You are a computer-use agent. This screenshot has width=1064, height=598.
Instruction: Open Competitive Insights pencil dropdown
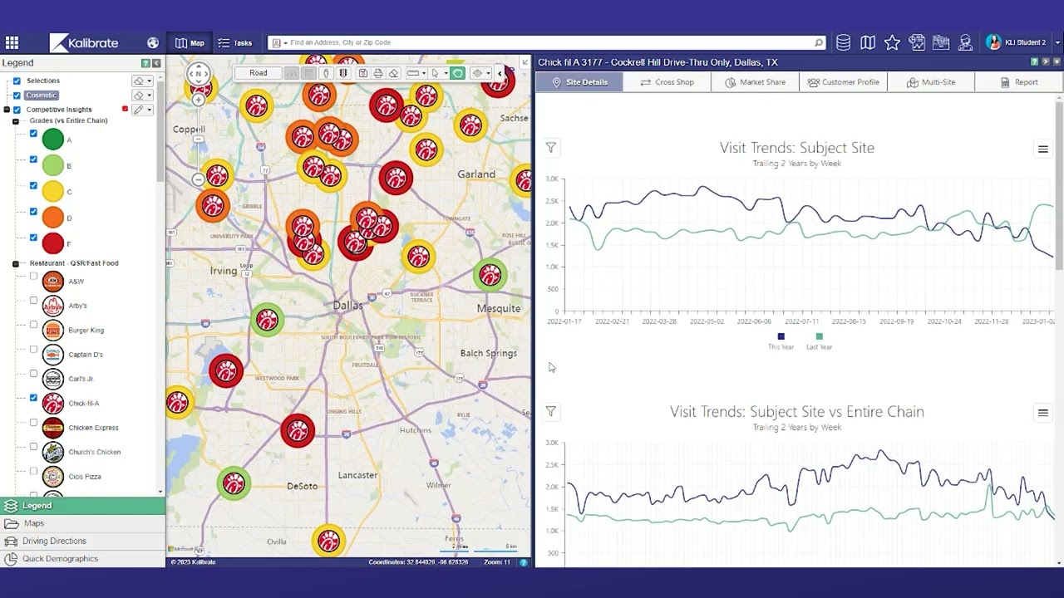149,110
